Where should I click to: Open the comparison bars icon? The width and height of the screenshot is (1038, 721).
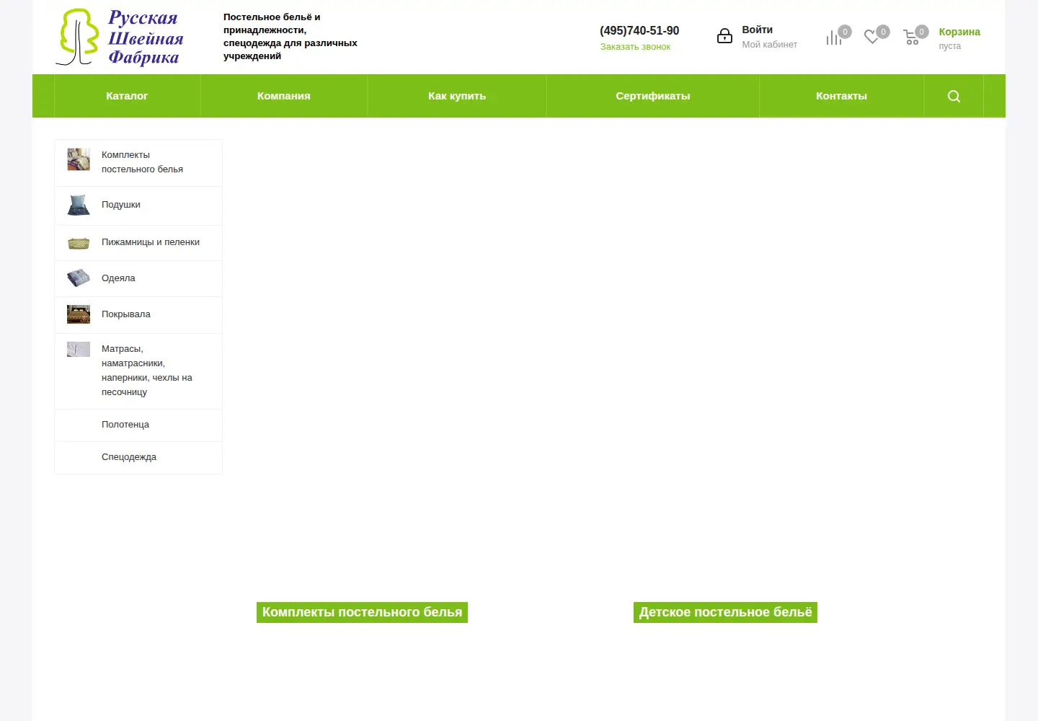point(834,37)
